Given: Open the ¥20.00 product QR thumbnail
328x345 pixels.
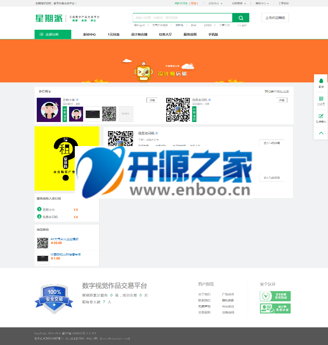Looking at the screenshot, I should coord(43,243).
